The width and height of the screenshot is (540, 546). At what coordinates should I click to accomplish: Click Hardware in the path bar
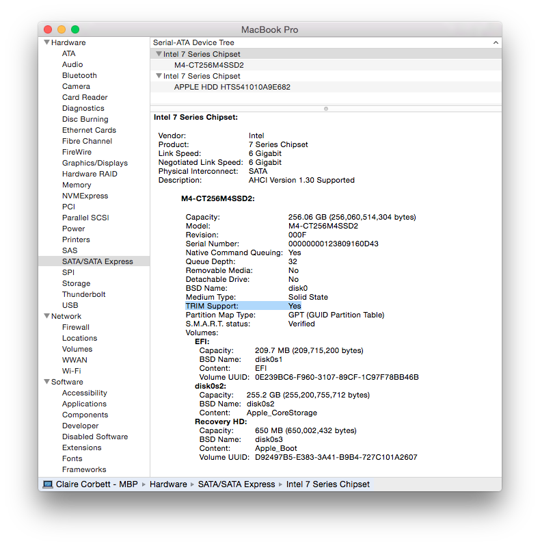tap(168, 484)
